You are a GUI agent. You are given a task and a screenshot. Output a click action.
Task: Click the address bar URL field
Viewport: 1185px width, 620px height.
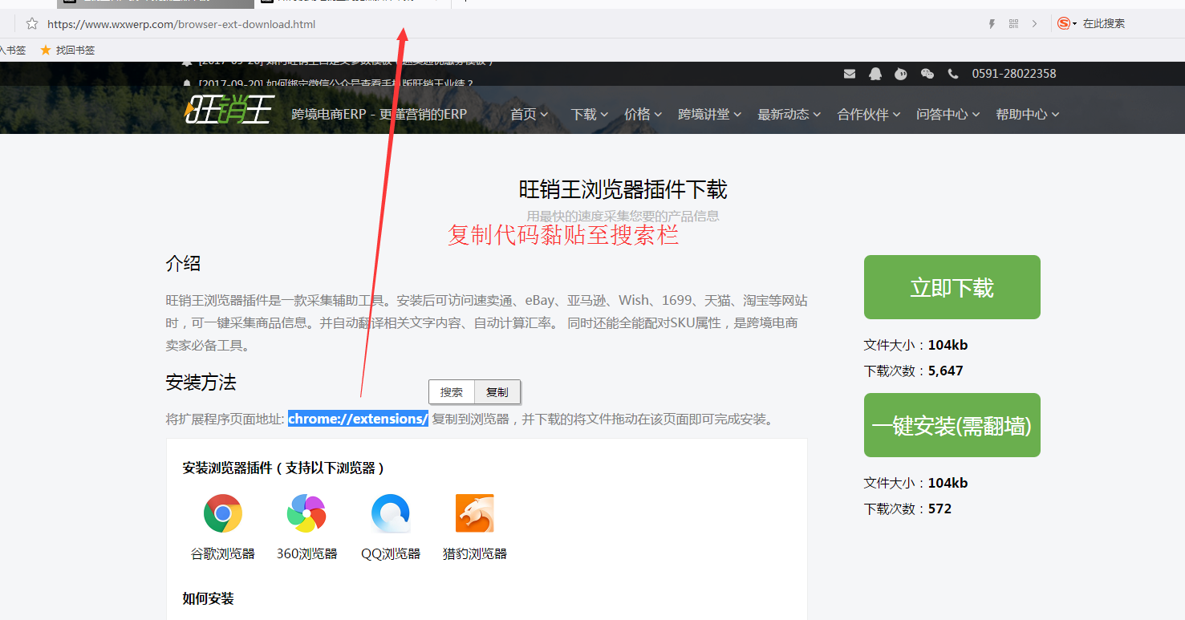pyautogui.click(x=181, y=24)
